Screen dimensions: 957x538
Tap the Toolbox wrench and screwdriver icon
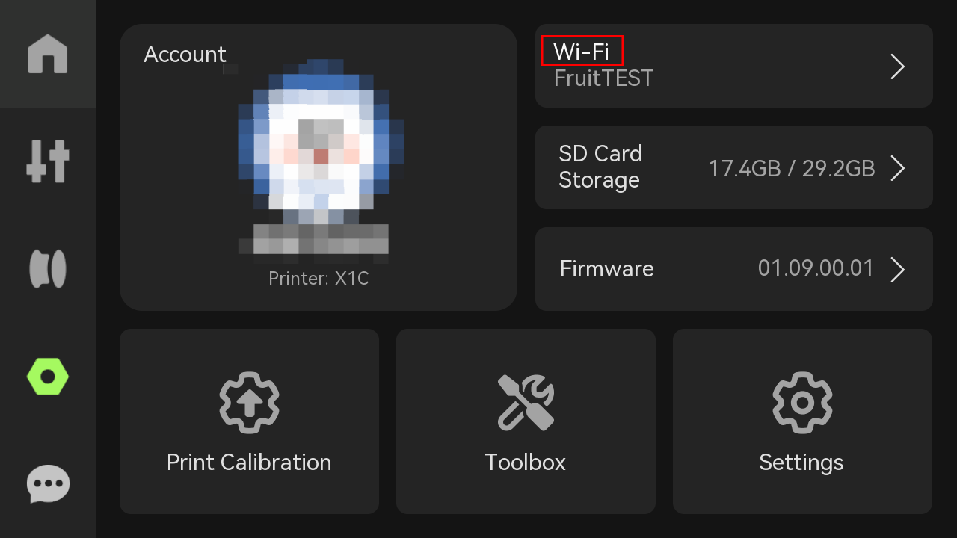click(x=526, y=402)
